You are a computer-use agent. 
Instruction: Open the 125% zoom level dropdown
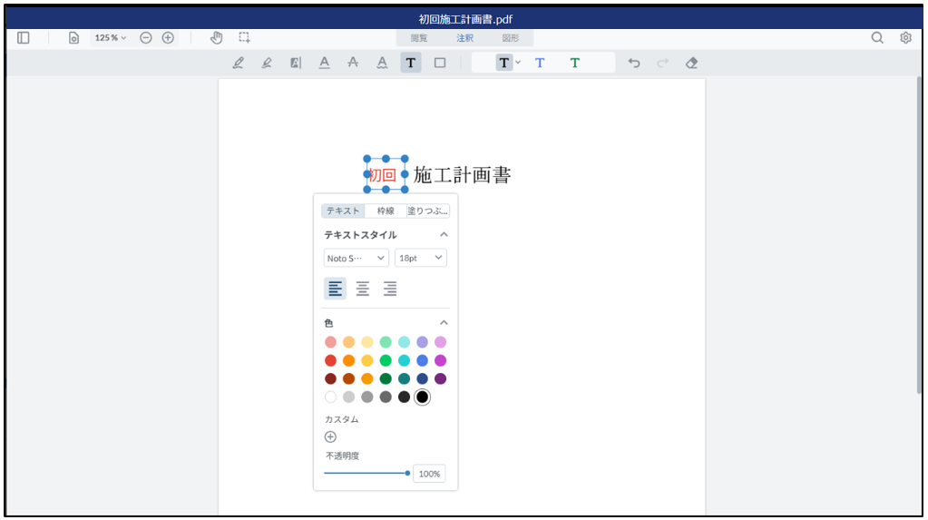point(110,38)
